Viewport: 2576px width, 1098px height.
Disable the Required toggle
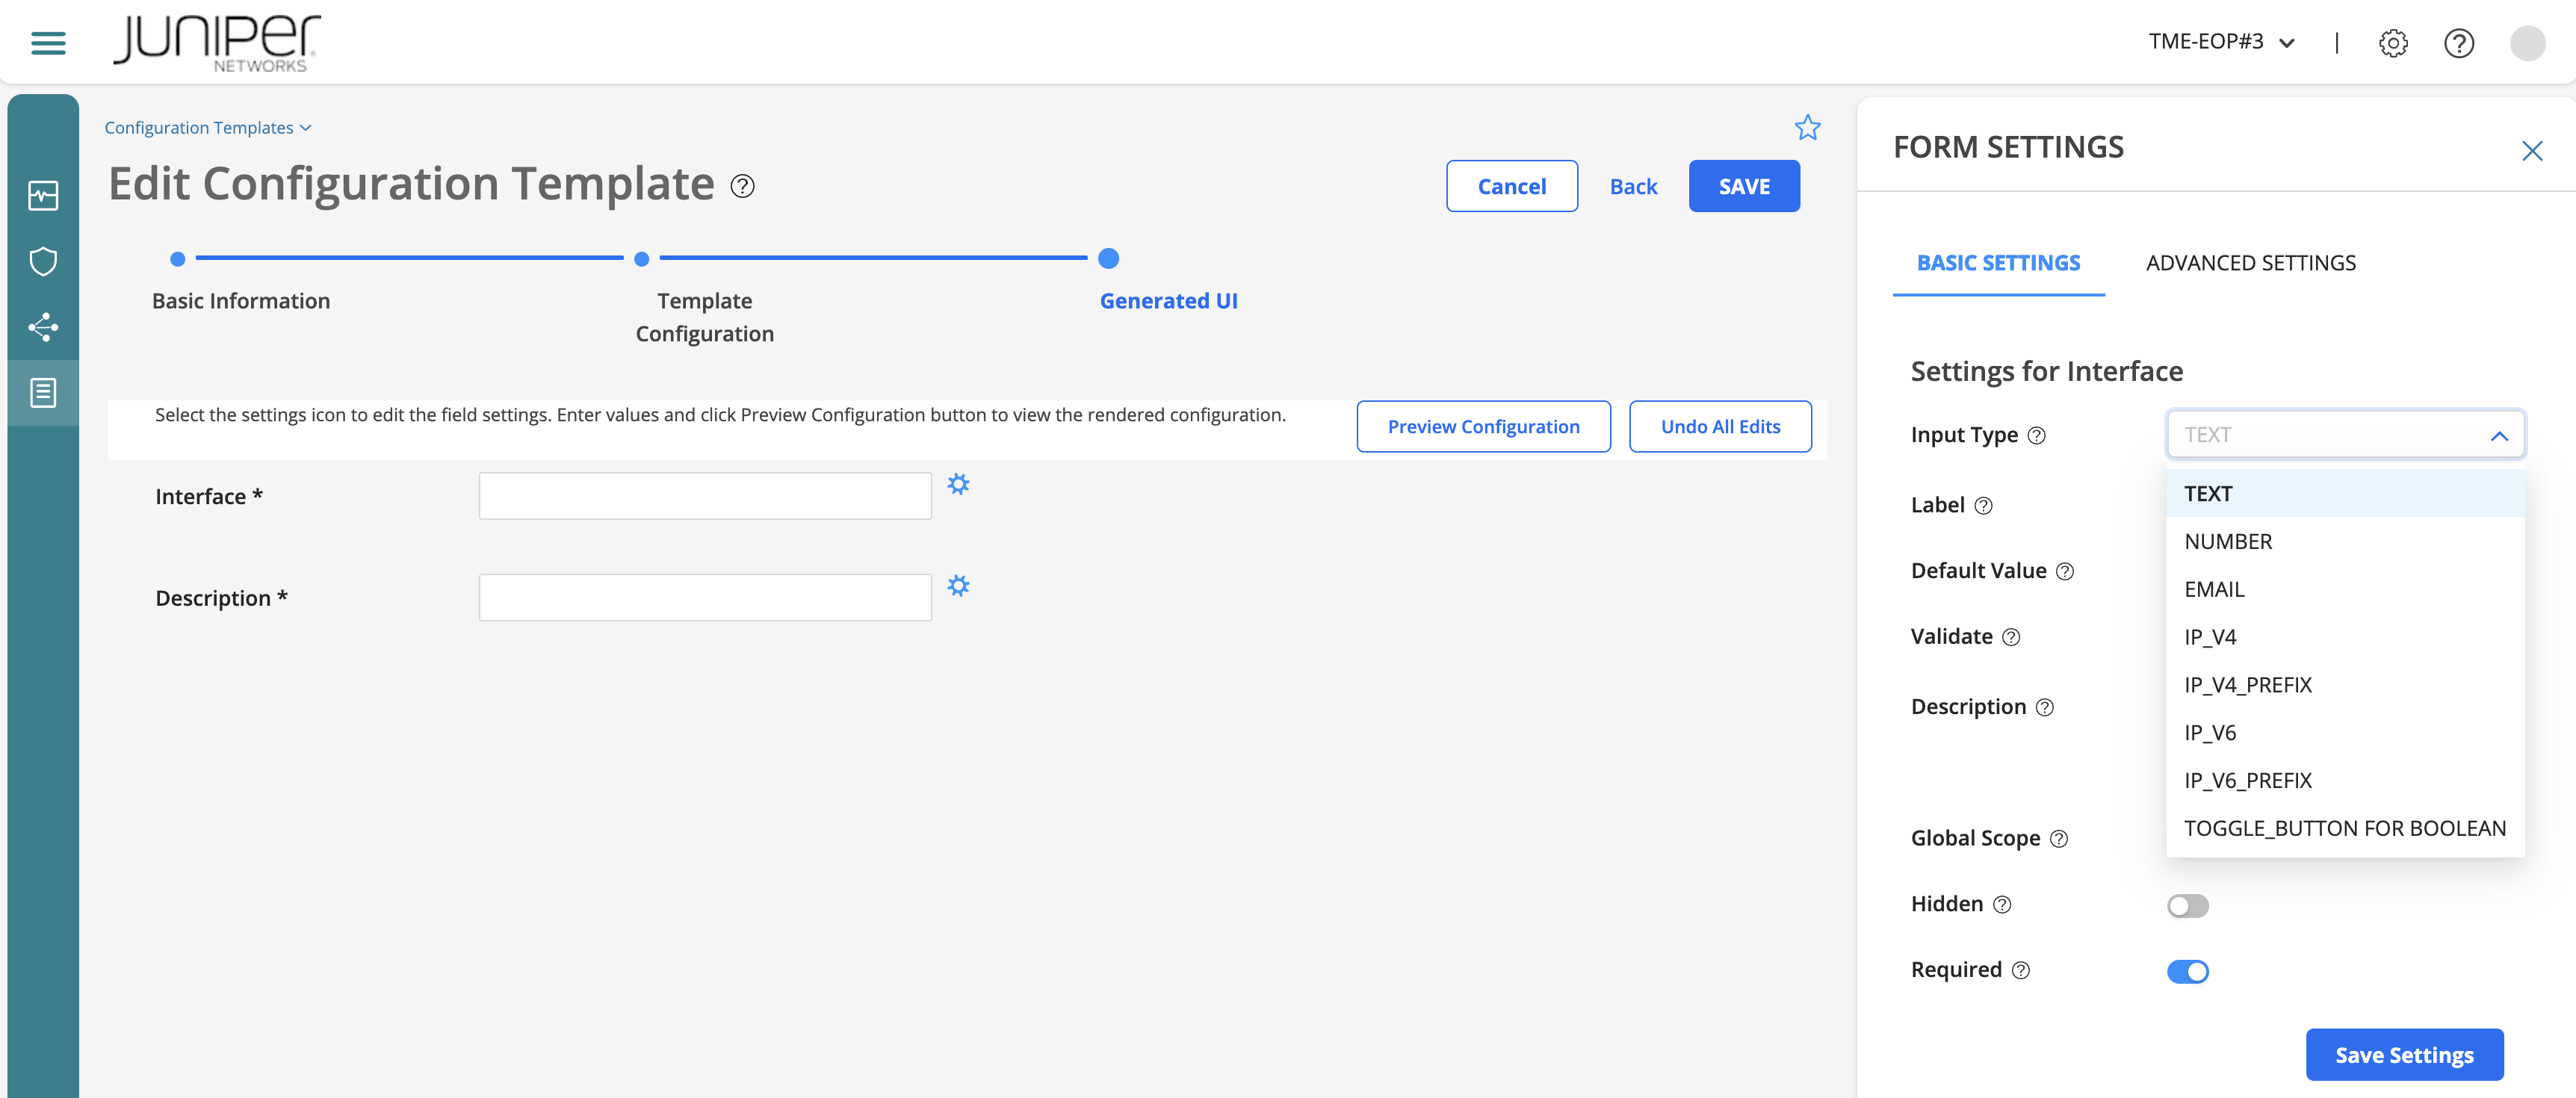[x=2187, y=971]
